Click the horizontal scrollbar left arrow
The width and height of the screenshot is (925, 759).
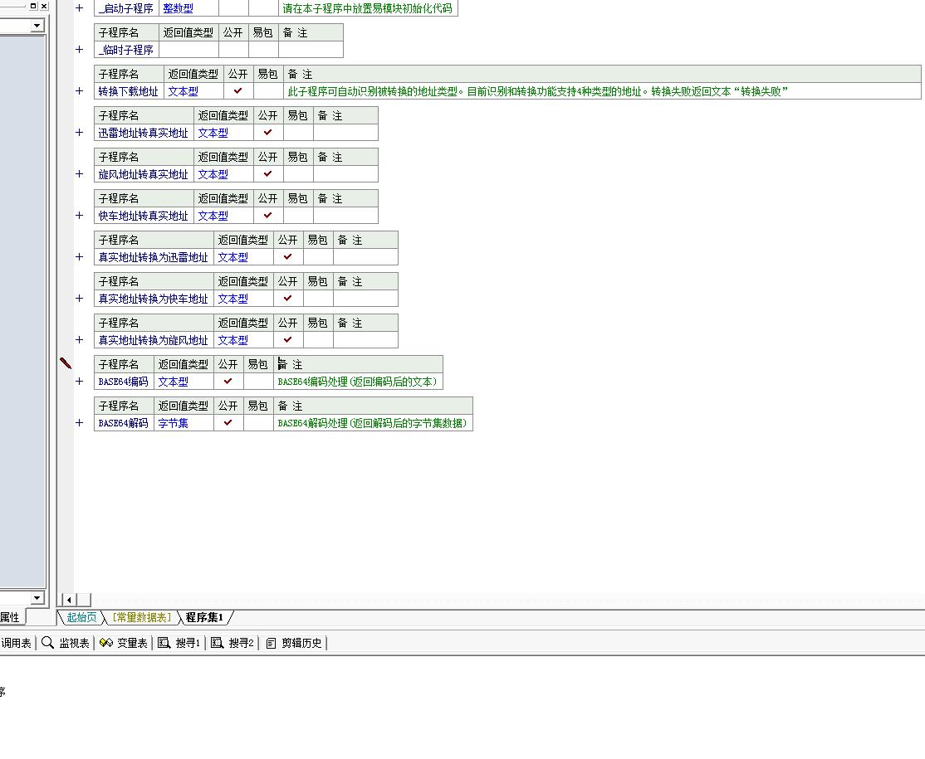click(70, 600)
